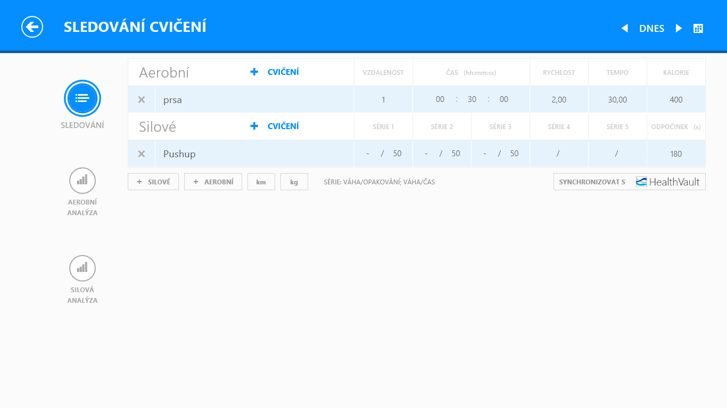Click the + AEROBNÍ button
The height and width of the screenshot is (408, 727).
click(x=213, y=182)
